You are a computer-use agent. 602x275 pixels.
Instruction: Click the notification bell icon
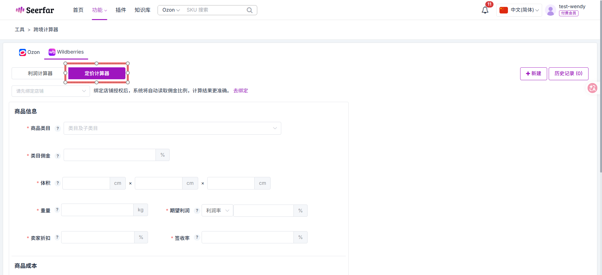[x=485, y=10]
